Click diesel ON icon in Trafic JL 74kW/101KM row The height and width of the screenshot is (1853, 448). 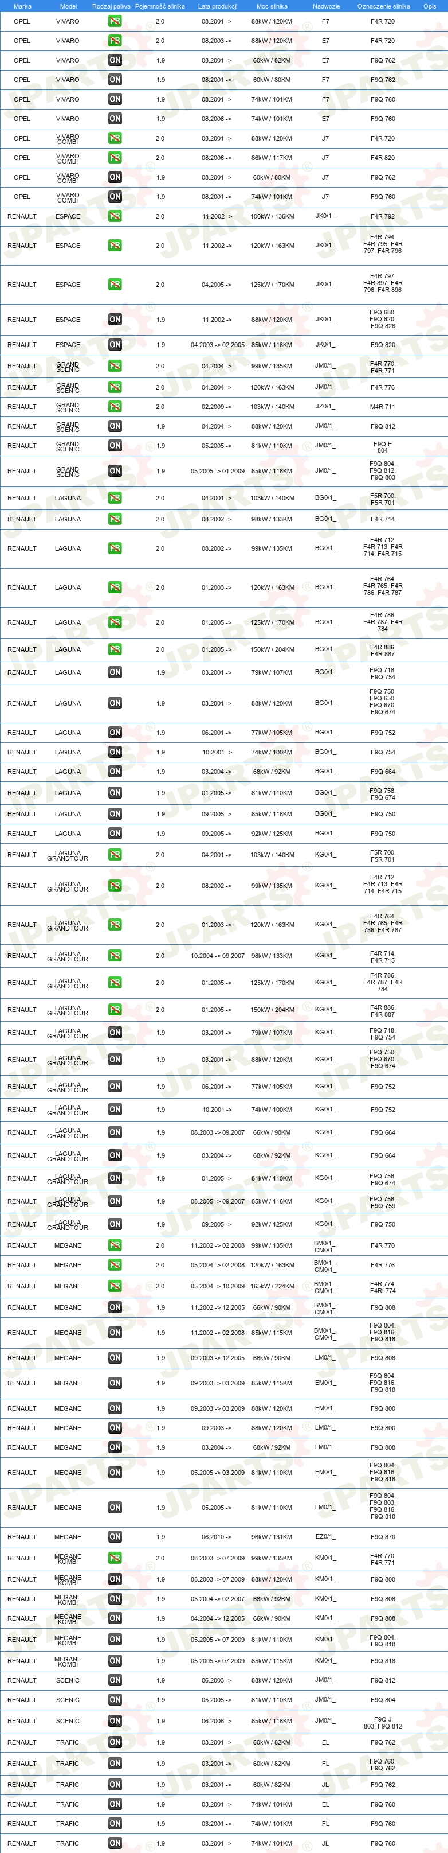pyautogui.click(x=115, y=1844)
